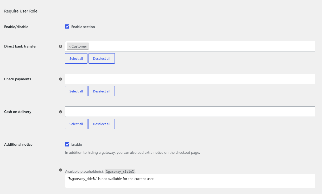Open help tip beside available placeholders
The image size is (322, 194).
pos(60,170)
